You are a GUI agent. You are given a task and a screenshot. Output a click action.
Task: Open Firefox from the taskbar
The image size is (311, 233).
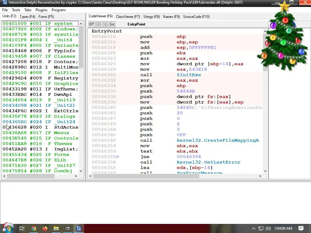pos(45,228)
